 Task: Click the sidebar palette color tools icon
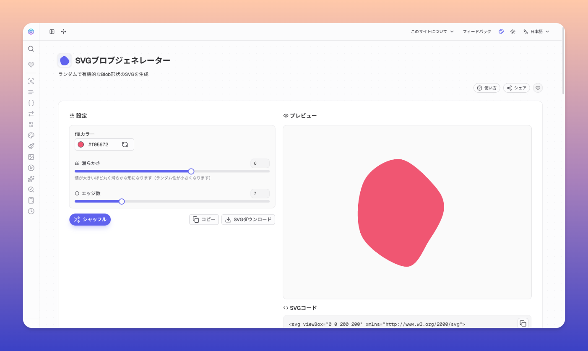coord(31,135)
